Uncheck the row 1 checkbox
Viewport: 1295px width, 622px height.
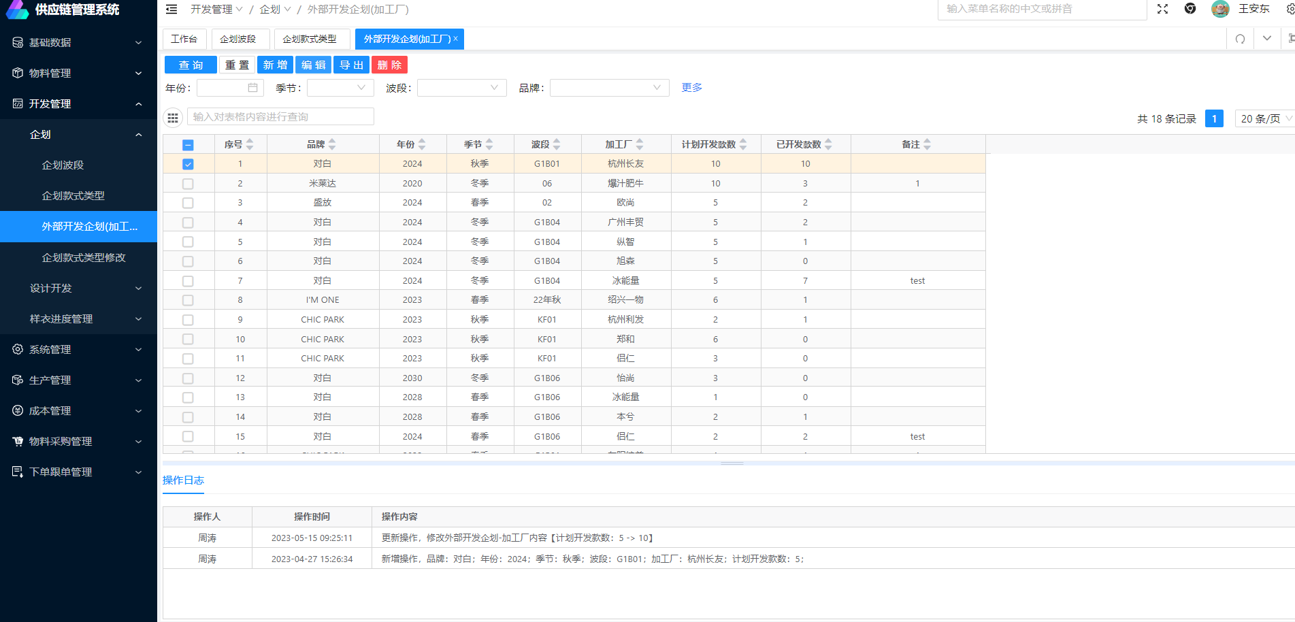pos(188,164)
